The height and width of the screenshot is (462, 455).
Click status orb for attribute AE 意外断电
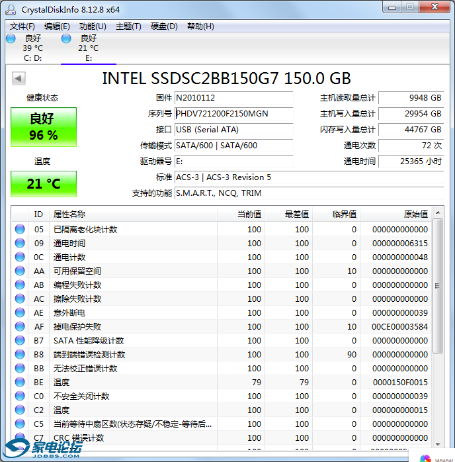(x=20, y=312)
